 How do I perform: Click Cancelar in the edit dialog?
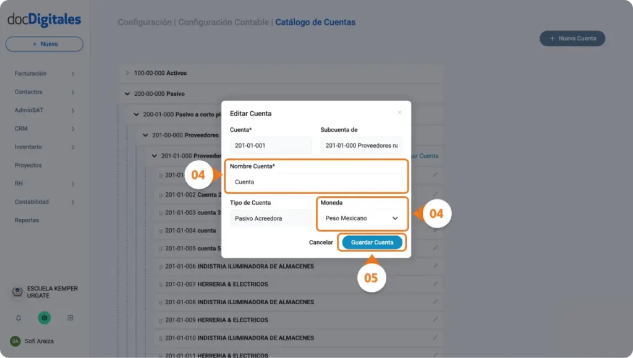click(x=321, y=242)
